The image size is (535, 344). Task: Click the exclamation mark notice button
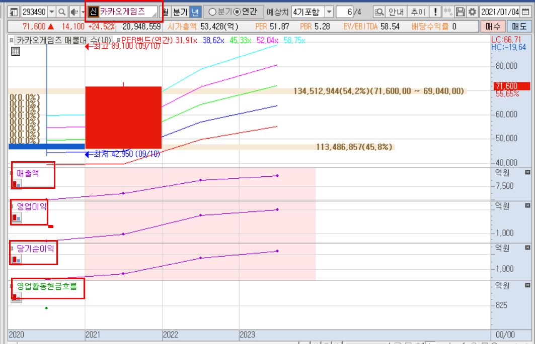coord(435,12)
